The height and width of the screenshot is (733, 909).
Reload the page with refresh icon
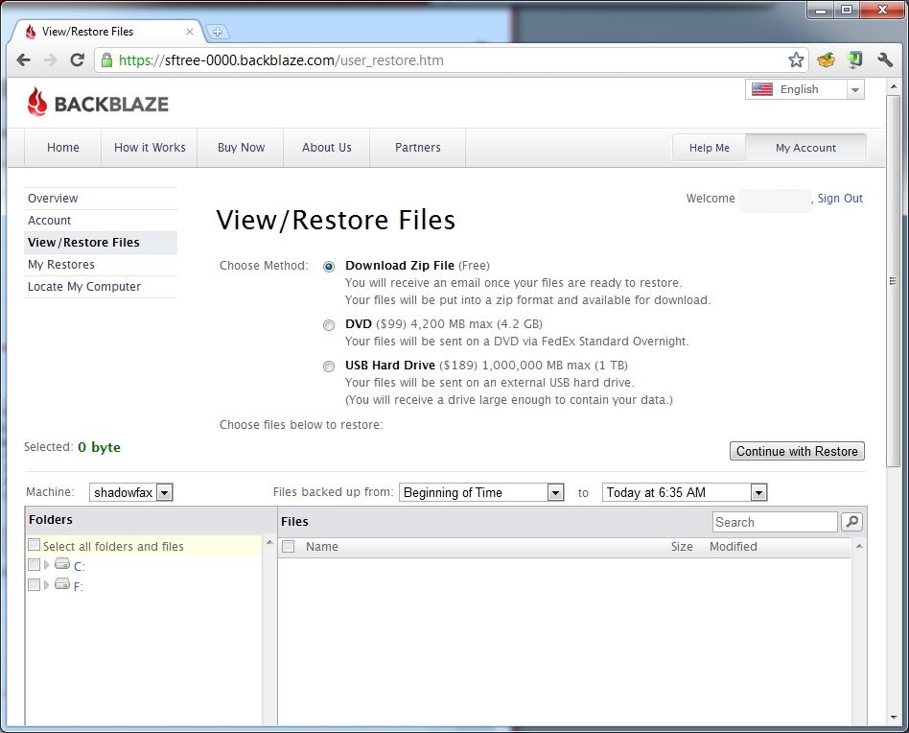77,59
